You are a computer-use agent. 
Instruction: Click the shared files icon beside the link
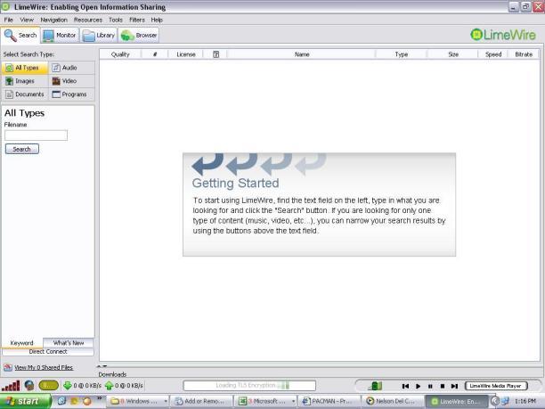(x=8, y=367)
